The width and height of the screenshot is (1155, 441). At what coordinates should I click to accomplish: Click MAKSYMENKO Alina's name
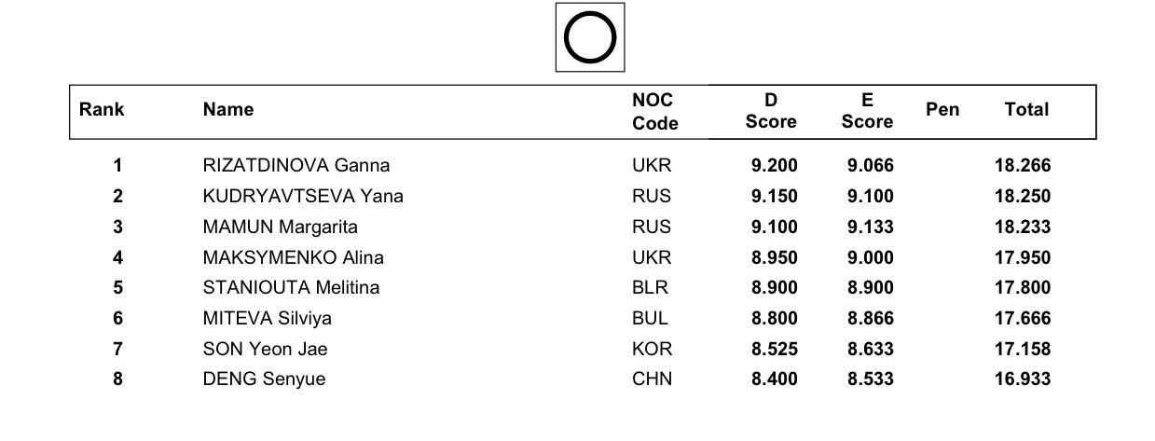pyautogui.click(x=293, y=258)
